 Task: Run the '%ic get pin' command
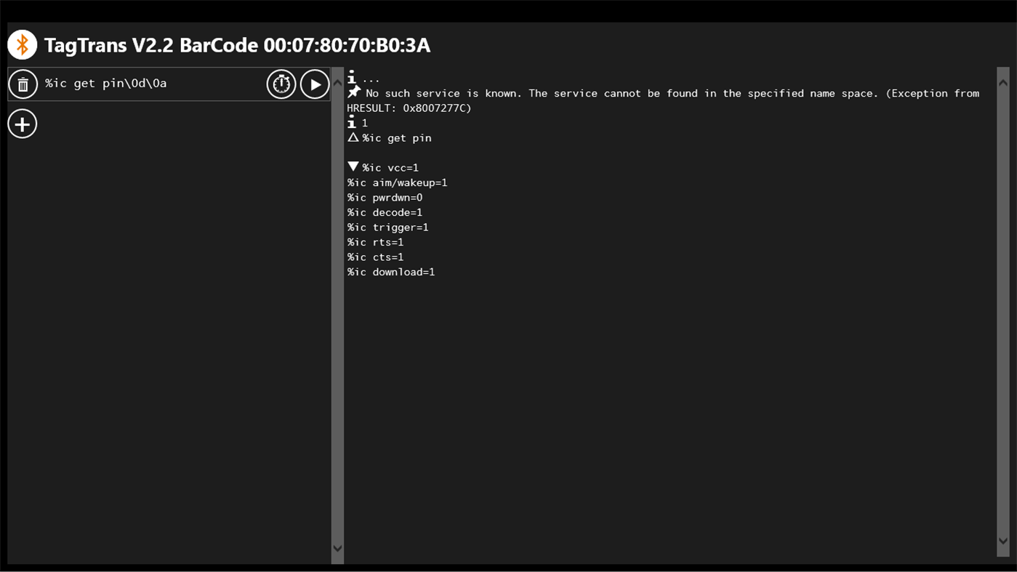tap(315, 84)
